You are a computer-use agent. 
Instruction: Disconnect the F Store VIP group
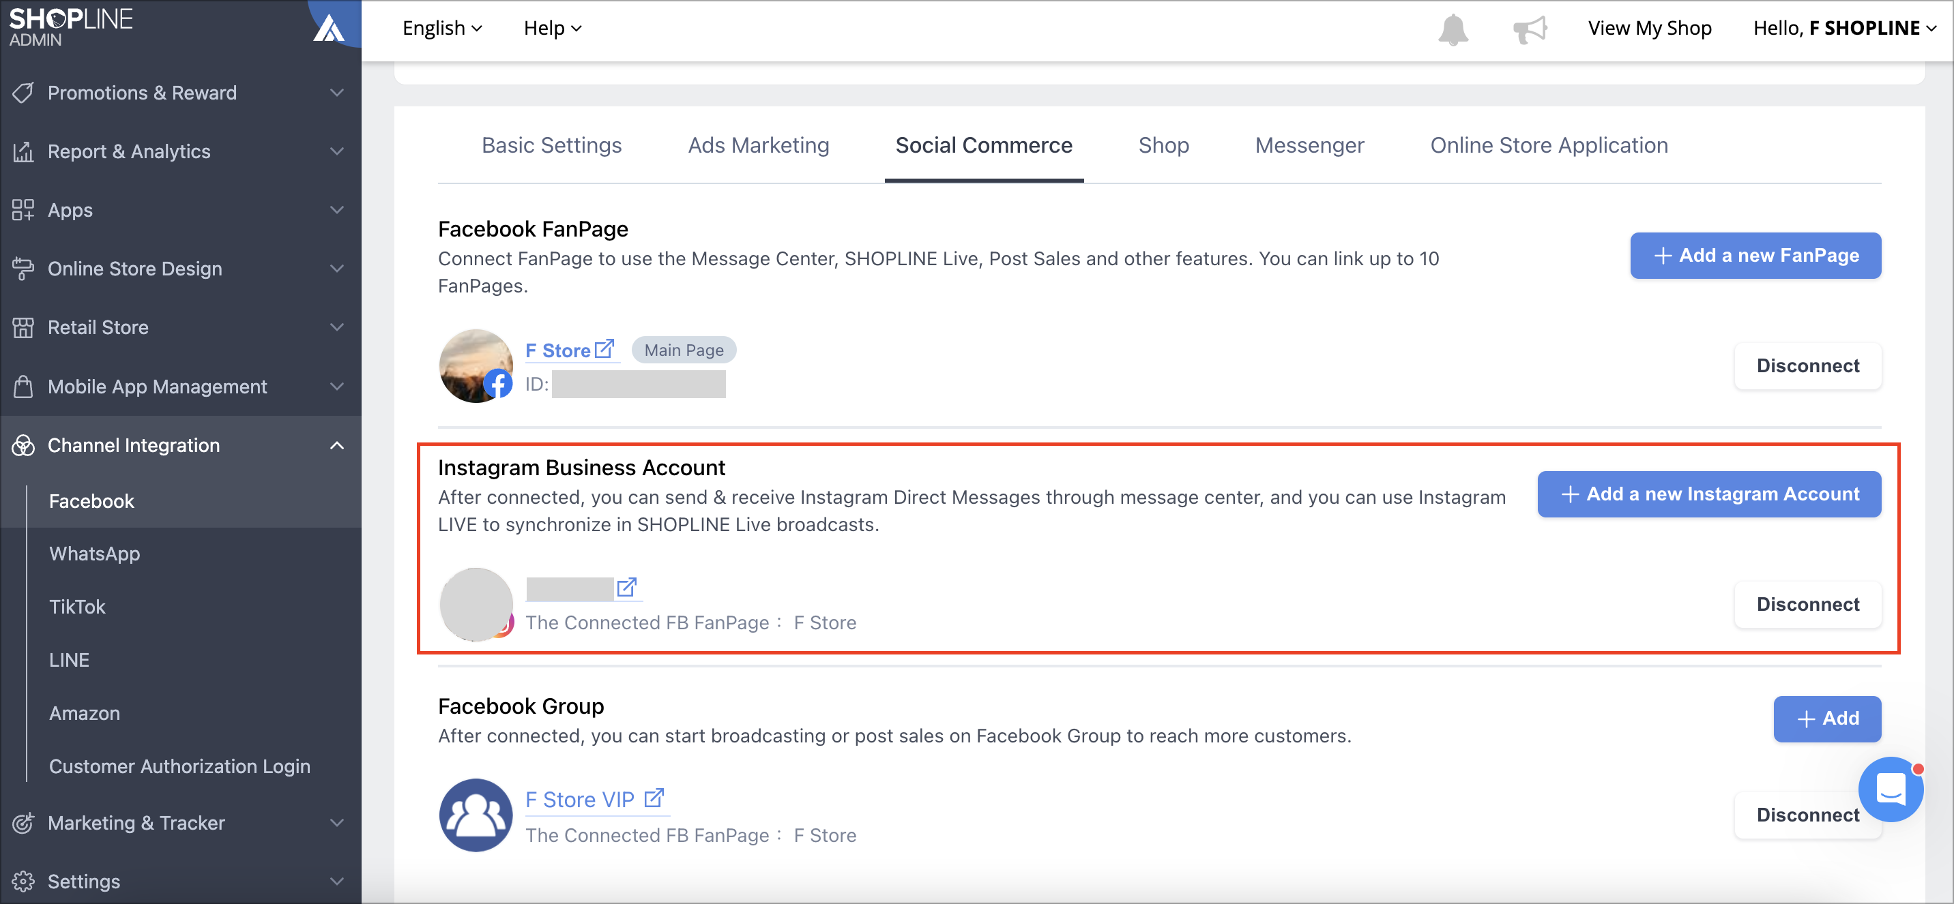point(1807,815)
